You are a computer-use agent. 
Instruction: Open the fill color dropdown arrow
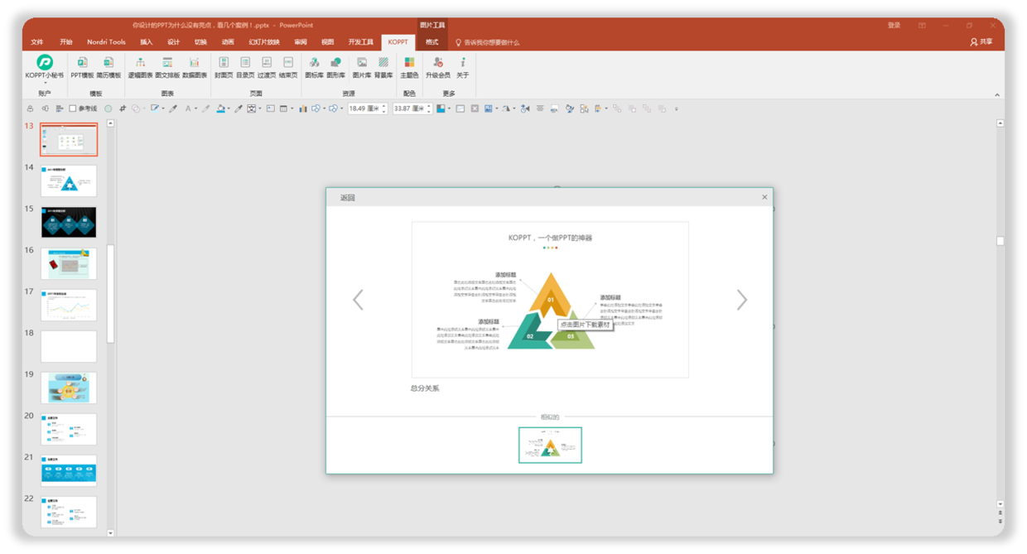point(229,108)
